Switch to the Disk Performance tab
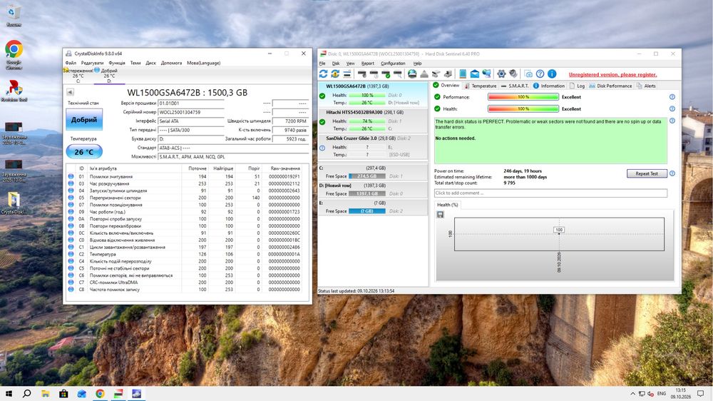Image resolution: width=713 pixels, height=401 pixels. 610,86
